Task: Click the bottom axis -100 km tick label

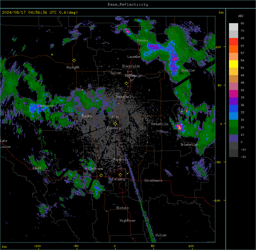Action: 37,246
